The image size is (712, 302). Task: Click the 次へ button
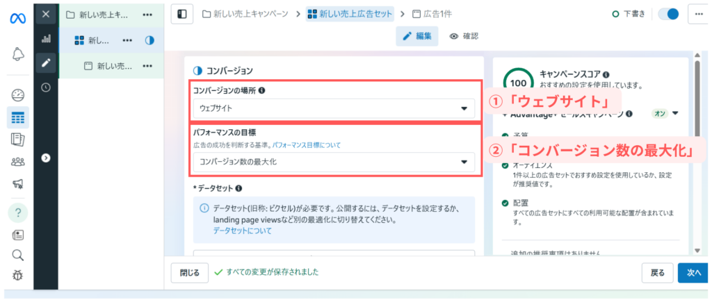point(694,273)
